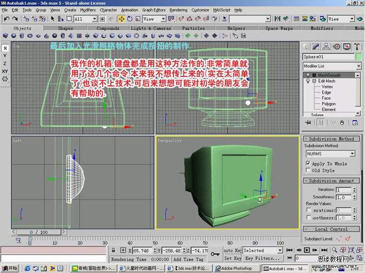
Task: Click the Torus primitive icon
Action: (x=30, y=36)
